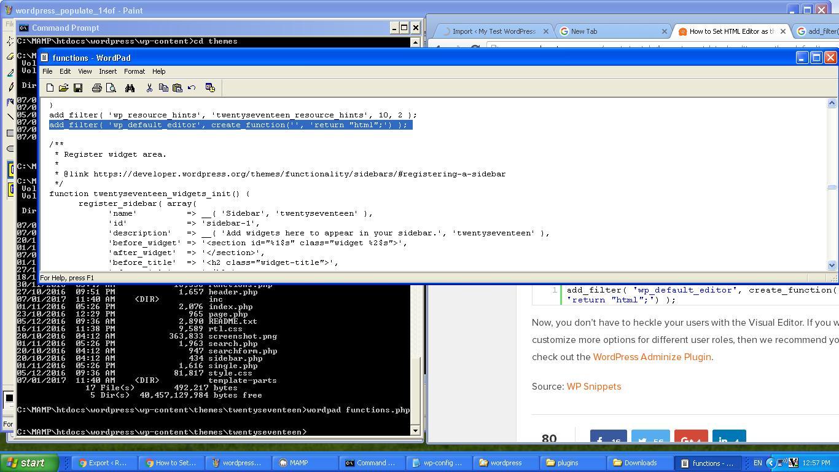The image size is (839, 472).
Task: Click the WordPad title bar document icon
Action: tap(45, 57)
